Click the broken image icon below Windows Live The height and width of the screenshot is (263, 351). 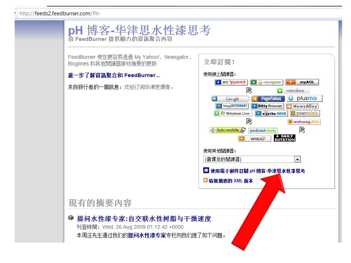point(249,121)
